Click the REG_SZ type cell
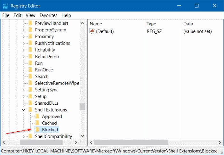 pos(154,31)
